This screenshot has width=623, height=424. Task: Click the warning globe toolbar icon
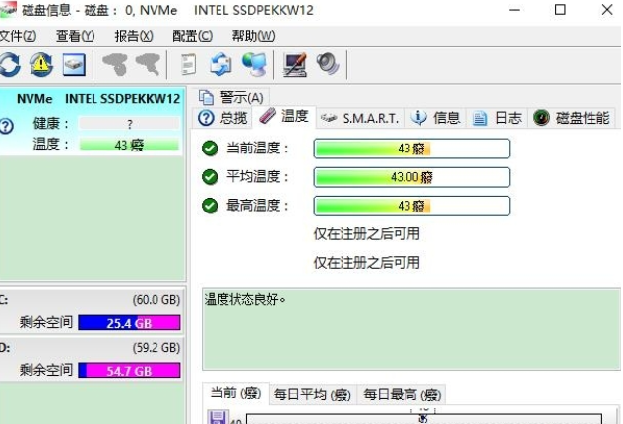pos(41,64)
